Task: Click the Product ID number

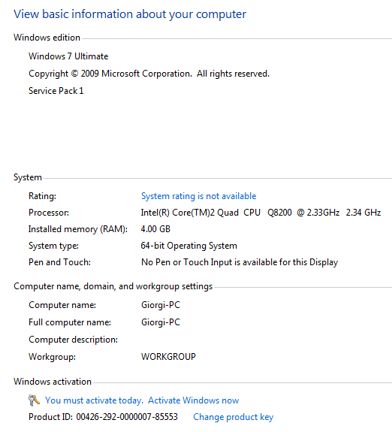Action: tap(127, 417)
